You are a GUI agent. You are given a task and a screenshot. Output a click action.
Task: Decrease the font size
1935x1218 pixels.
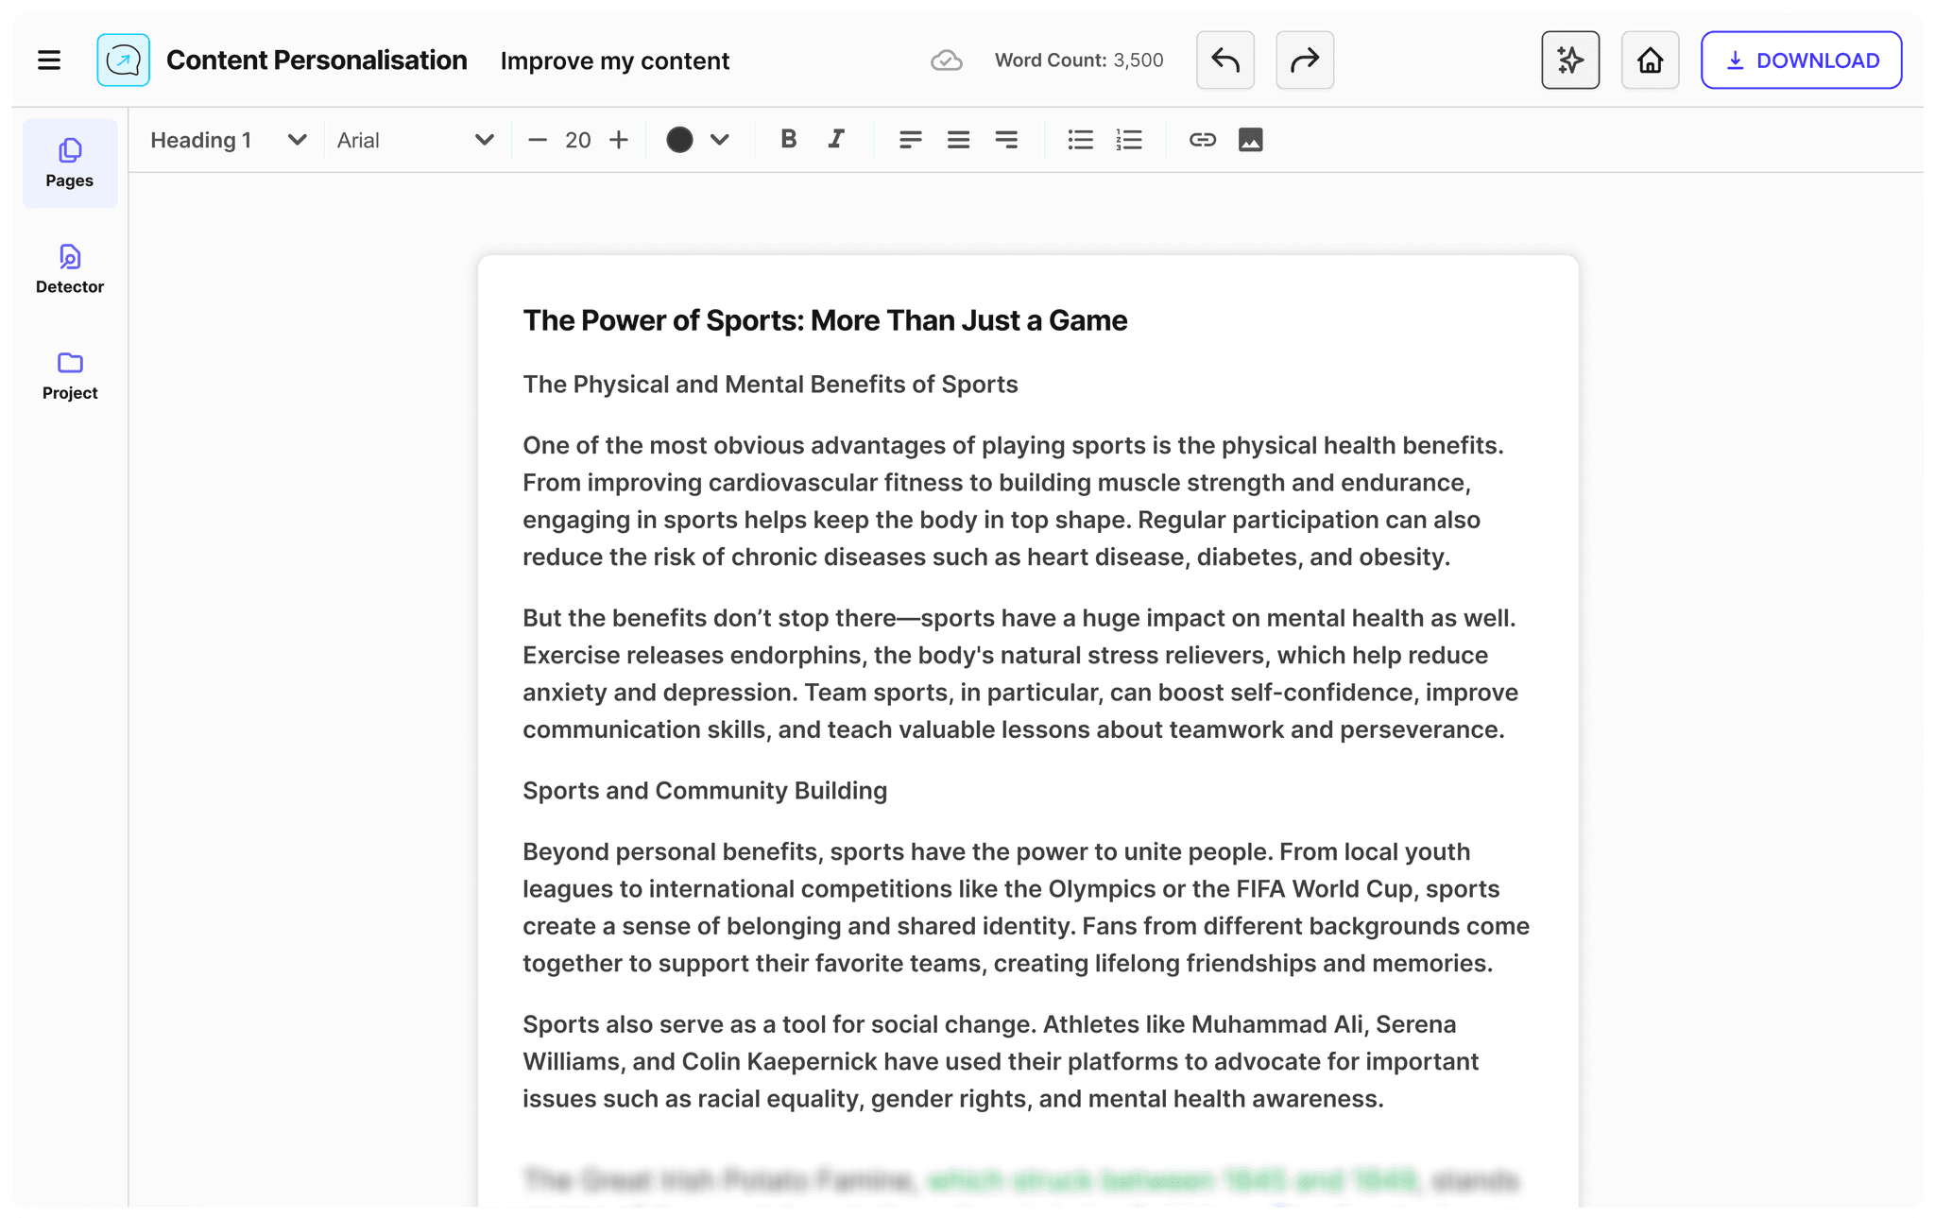(x=538, y=140)
